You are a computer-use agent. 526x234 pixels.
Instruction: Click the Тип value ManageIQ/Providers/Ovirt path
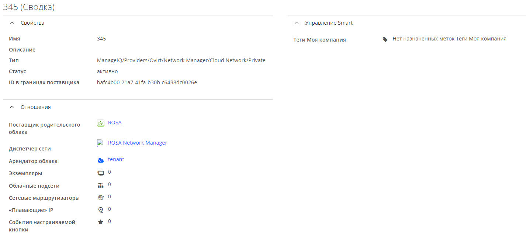[x=181, y=60]
